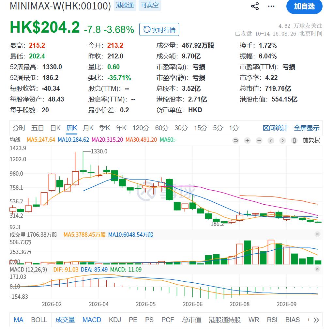
Task: Toggle the MACD indicator in the bottom bar
Action: pos(92,320)
